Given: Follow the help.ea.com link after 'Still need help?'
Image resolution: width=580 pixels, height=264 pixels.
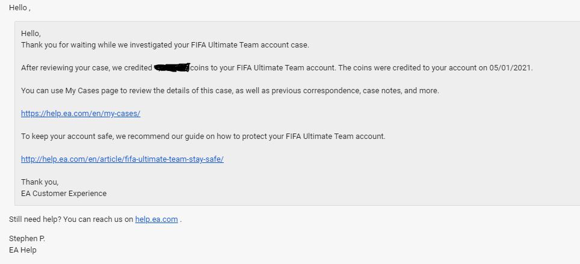Looking at the screenshot, I should (156, 219).
